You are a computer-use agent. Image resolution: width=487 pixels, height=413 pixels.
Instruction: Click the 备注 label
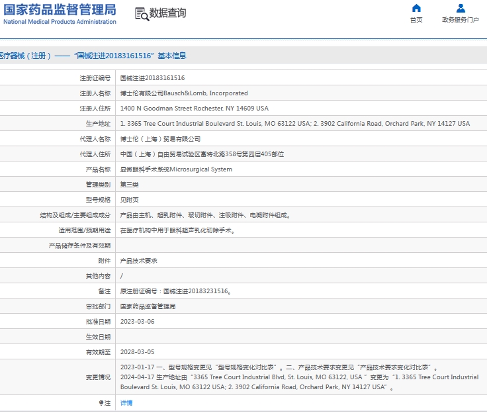coord(105,291)
